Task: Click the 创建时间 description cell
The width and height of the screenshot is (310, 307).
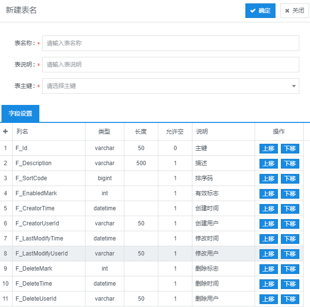Action: (224, 208)
